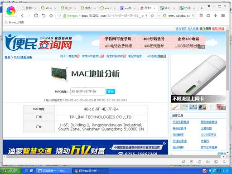Click the blue 查询 query button

pyautogui.click(x=111, y=92)
